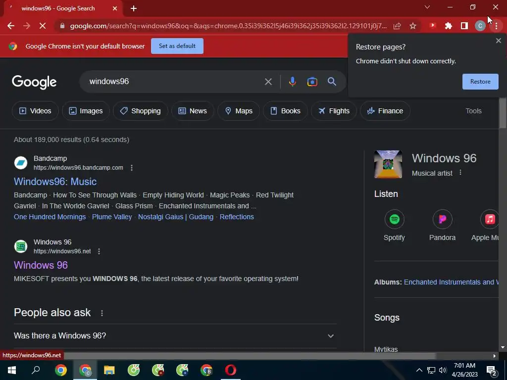Image resolution: width=507 pixels, height=380 pixels.
Task: Open the Windows Start menu
Action: point(12,370)
